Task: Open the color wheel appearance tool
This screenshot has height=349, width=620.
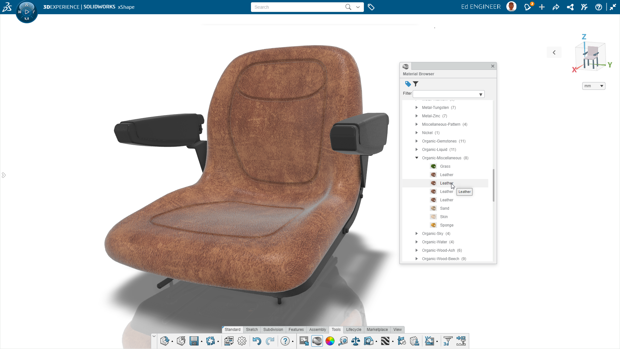Action: 330,341
